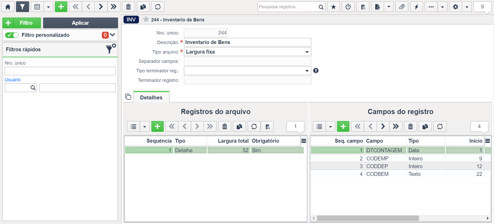Click the lightning bolt actions icon
This screenshot has width=494, height=224.
(416, 7)
